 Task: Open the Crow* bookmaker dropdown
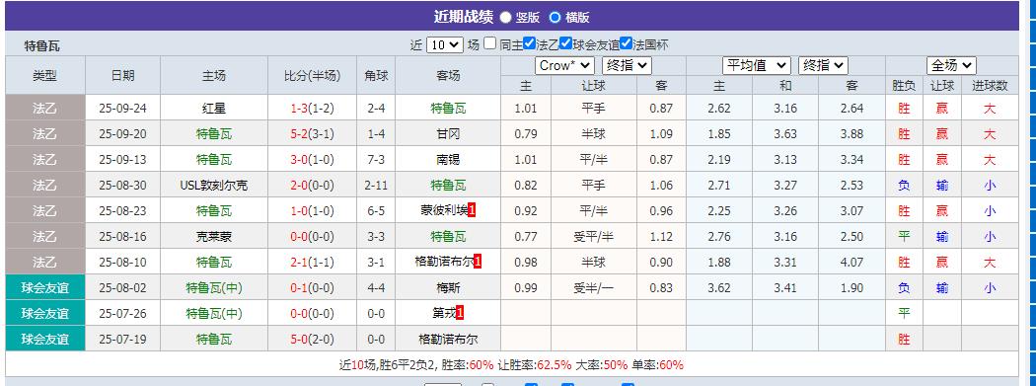click(565, 65)
